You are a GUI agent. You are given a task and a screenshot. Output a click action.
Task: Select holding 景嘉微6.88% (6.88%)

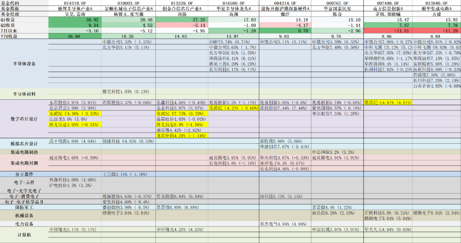(x=178, y=207)
